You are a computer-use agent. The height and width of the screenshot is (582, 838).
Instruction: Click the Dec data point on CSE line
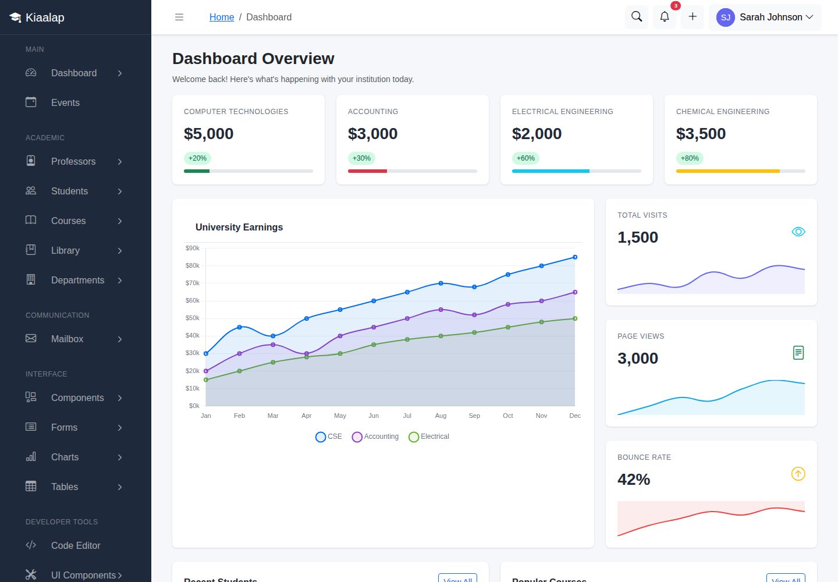point(575,257)
